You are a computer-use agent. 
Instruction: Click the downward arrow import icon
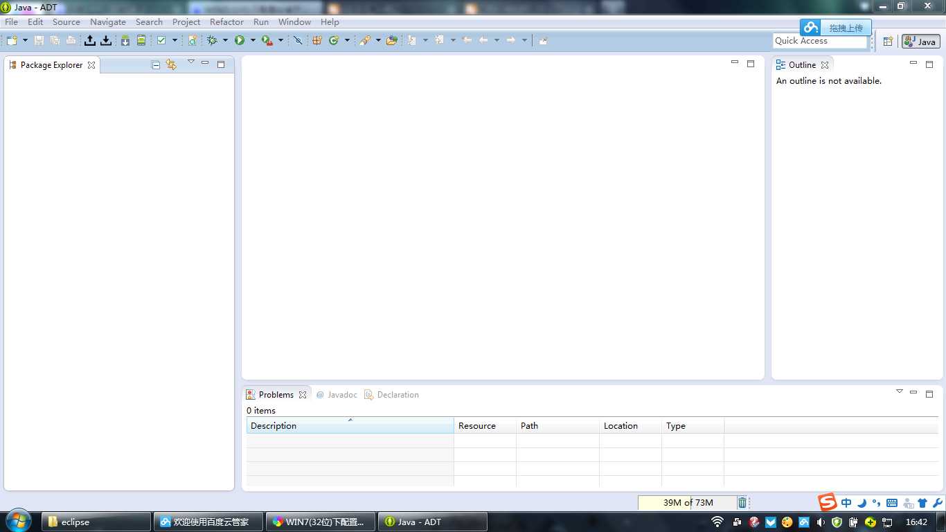coord(106,40)
